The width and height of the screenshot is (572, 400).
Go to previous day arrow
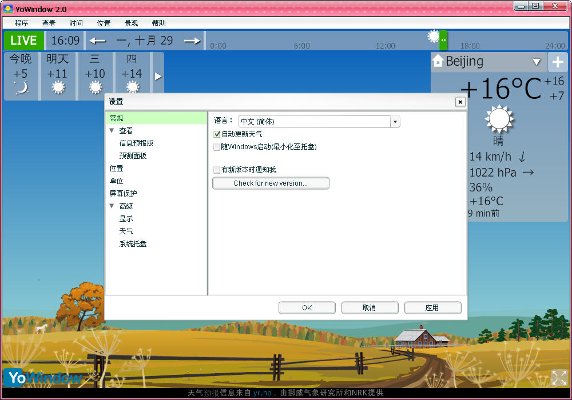coord(97,41)
